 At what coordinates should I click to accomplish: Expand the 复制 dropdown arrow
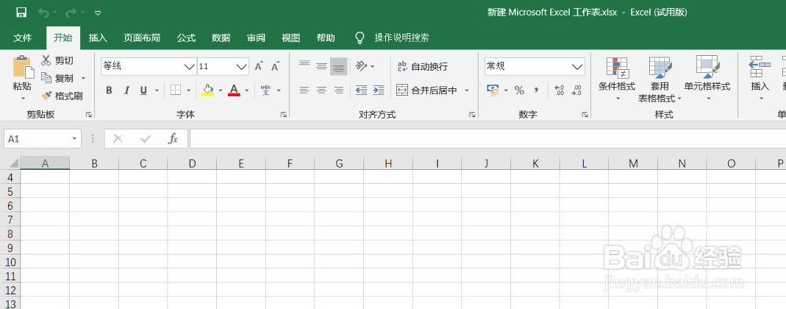(83, 79)
